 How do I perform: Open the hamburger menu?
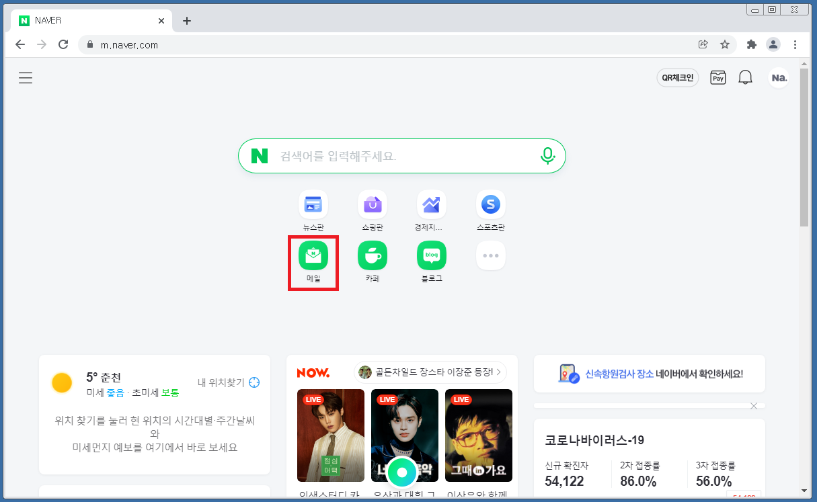[x=25, y=77]
